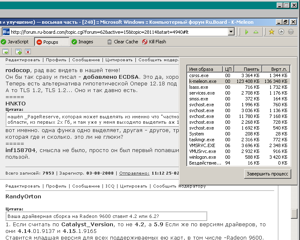Screen dimensions: 300x240
Task: Click top post Редактировать link
Action: pyautogui.click(x=23, y=60)
